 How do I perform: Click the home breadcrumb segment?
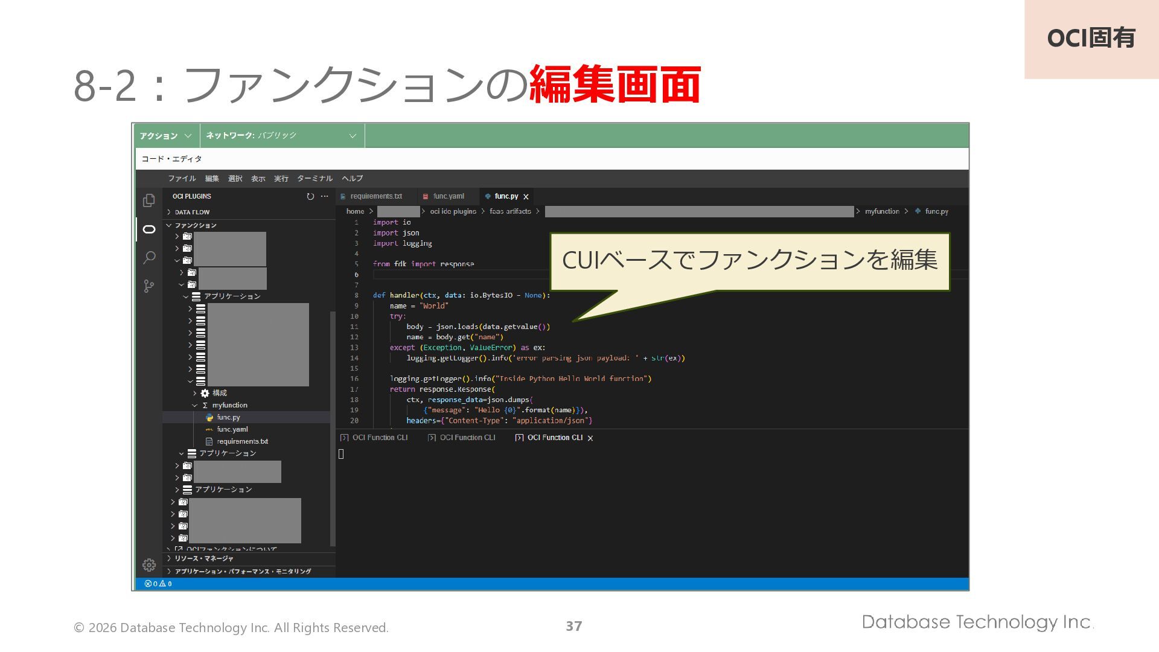355,211
